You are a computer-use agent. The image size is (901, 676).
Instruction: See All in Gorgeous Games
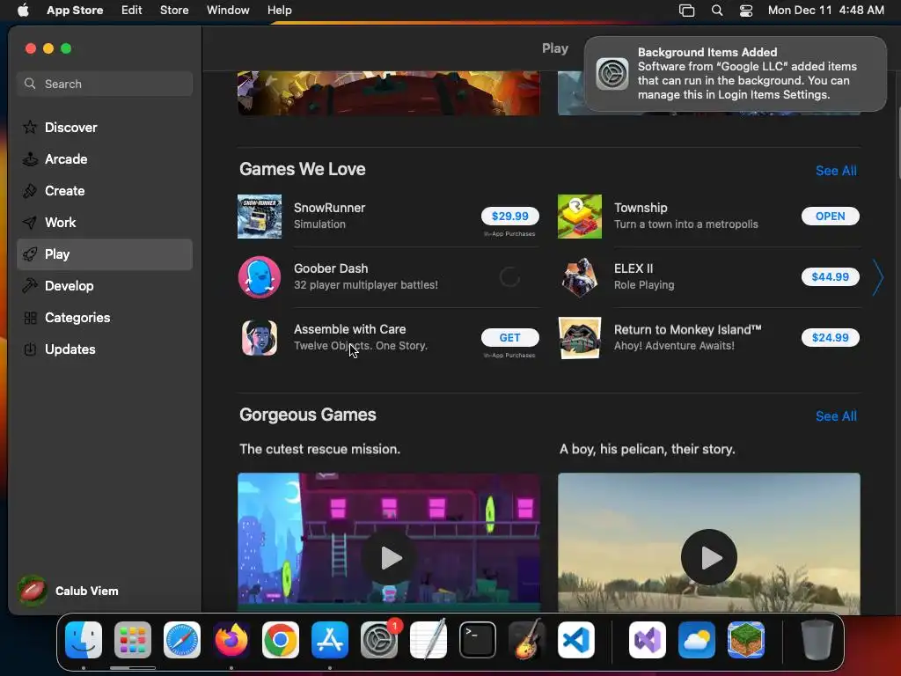pos(836,416)
